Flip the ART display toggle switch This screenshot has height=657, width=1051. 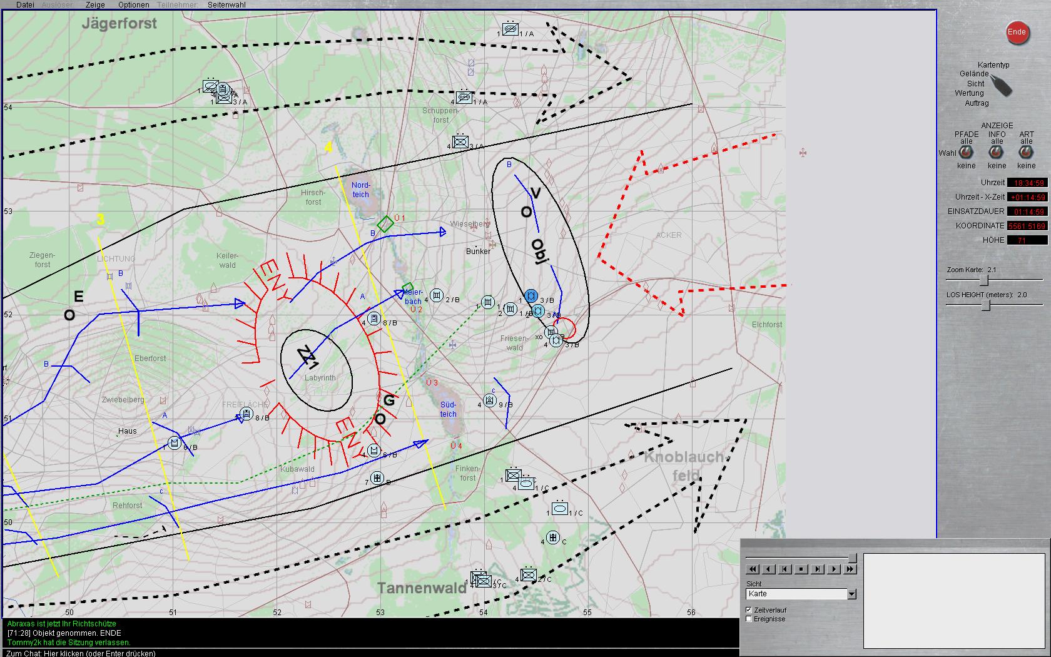[1026, 153]
